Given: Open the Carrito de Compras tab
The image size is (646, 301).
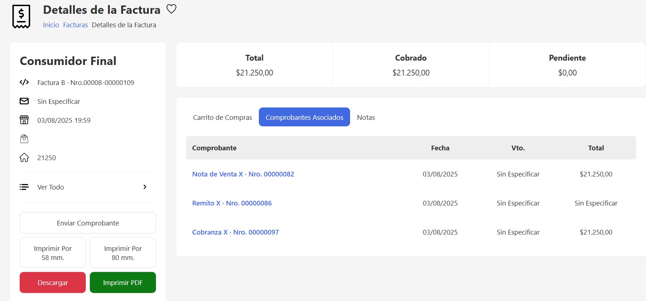Looking at the screenshot, I should tap(222, 117).
